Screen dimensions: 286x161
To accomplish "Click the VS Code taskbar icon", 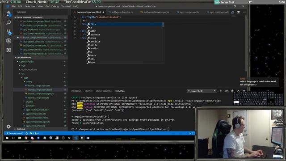I will click(76, 138).
